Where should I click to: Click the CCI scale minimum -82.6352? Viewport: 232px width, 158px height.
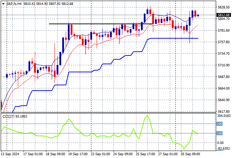pos(224,148)
